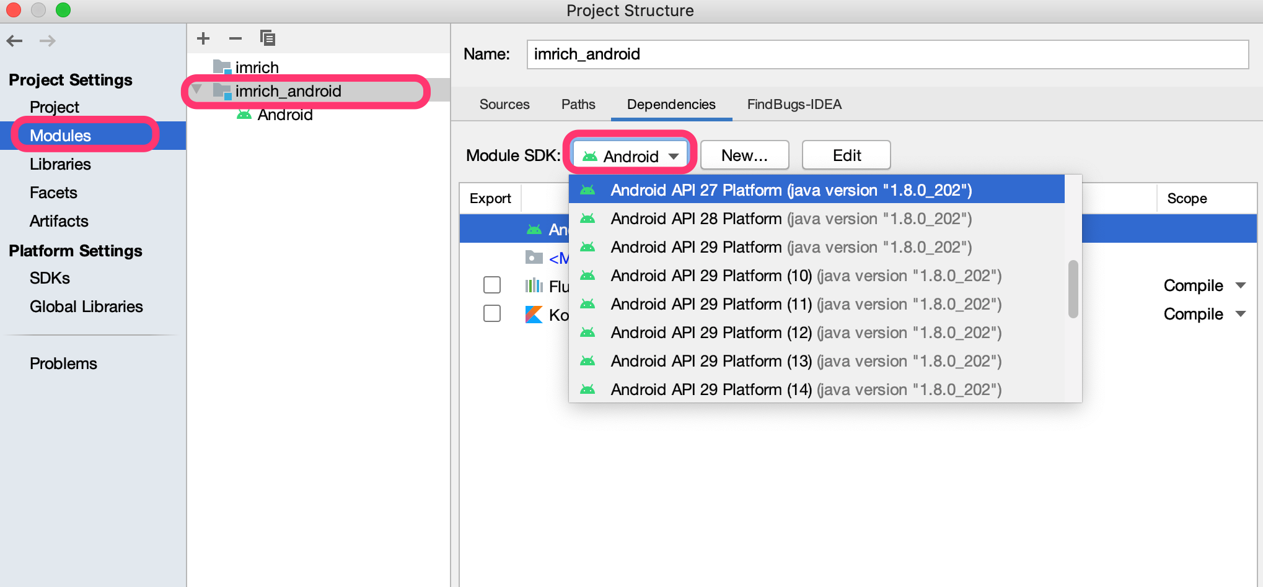Click the copy module icon
The width and height of the screenshot is (1263, 587).
(x=268, y=38)
